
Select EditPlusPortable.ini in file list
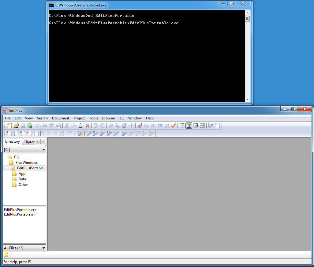[x=19, y=214]
